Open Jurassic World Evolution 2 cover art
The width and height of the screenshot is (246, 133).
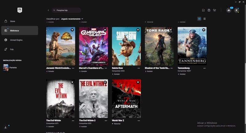(61, 46)
